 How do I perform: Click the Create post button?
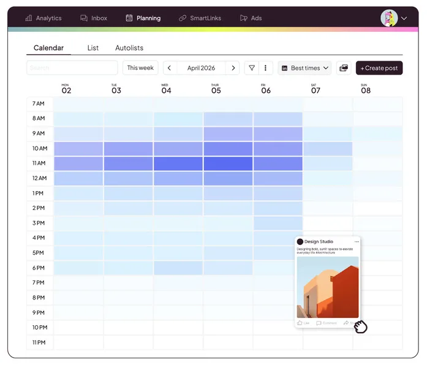pos(379,68)
